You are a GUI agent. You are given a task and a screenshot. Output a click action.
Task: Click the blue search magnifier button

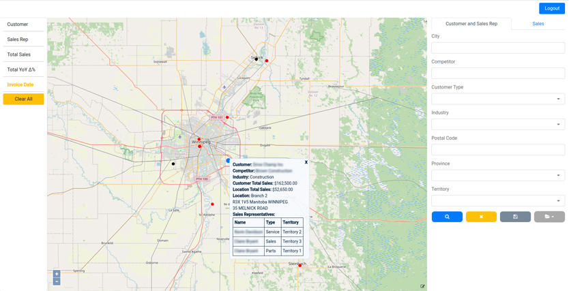point(447,217)
